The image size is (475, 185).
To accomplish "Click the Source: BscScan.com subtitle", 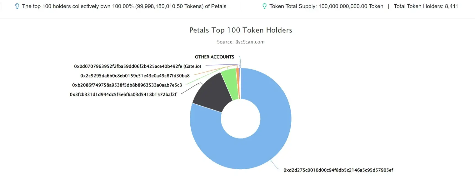I will tap(241, 42).
